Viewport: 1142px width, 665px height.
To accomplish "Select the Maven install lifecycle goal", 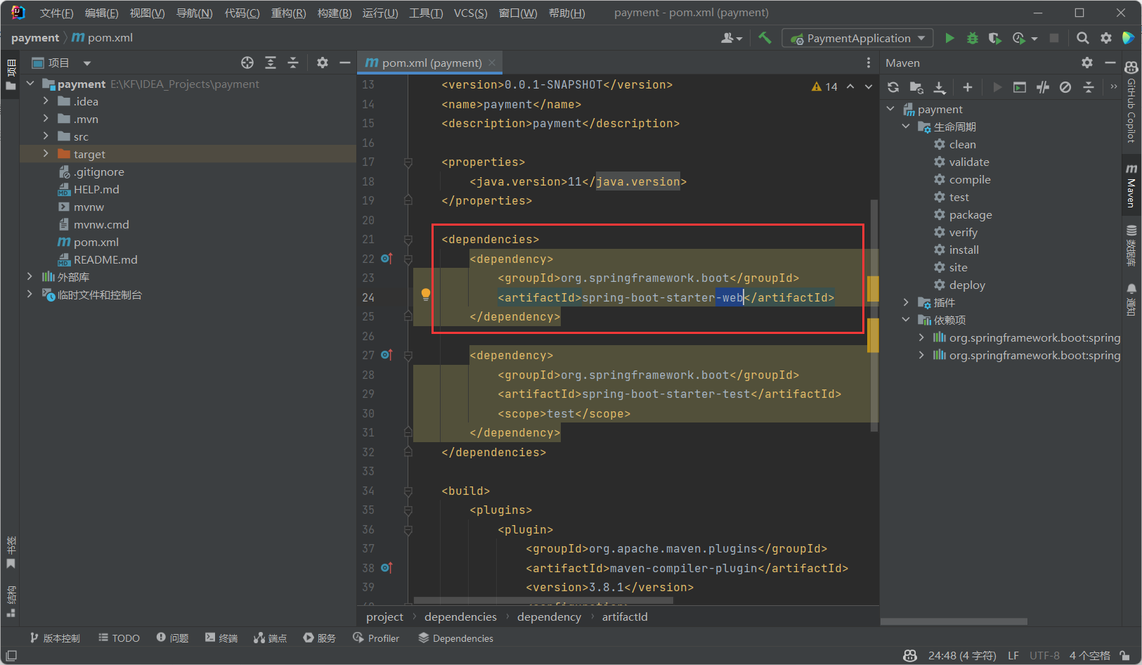I will tap(963, 250).
